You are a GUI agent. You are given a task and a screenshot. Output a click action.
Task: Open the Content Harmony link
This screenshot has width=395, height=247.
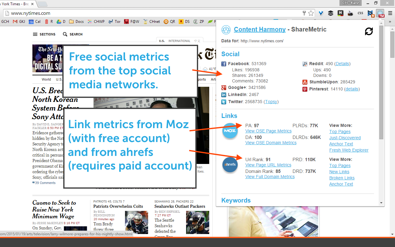[260, 29]
